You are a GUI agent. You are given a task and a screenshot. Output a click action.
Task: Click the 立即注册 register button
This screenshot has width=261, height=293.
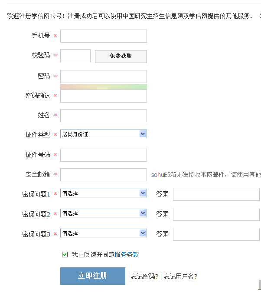pyautogui.click(x=93, y=276)
